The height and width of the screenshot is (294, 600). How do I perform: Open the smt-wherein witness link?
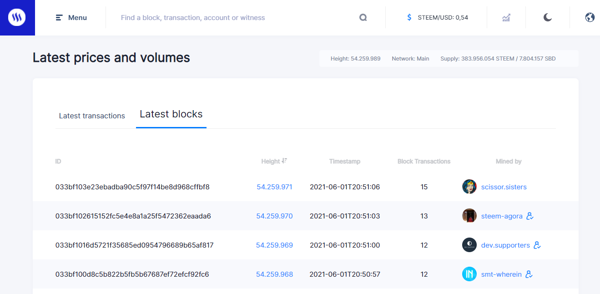tap(501, 274)
